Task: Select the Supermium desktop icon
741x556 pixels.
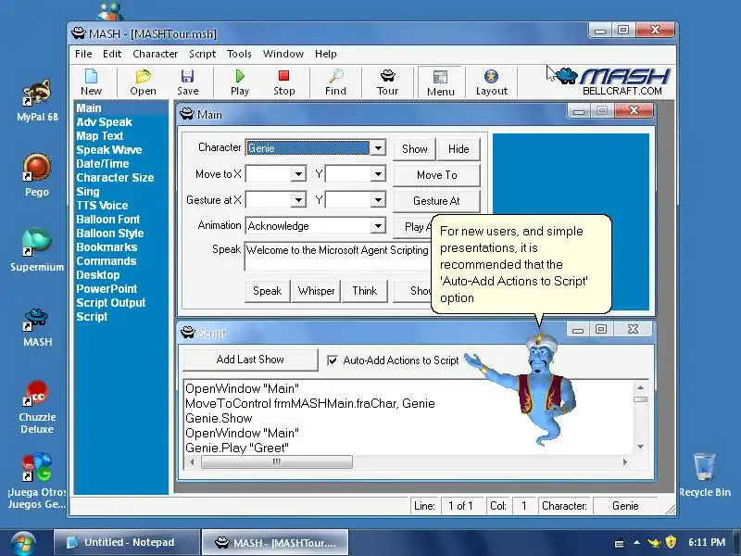Action: (x=37, y=250)
